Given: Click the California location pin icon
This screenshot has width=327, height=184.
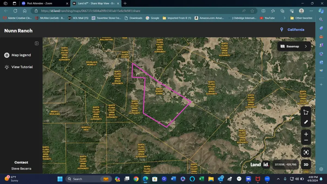Looking at the screenshot, I should click(281, 29).
